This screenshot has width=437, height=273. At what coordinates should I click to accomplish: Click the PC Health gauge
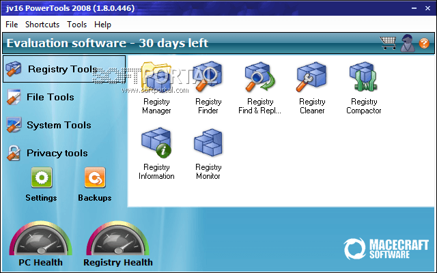coord(41,238)
